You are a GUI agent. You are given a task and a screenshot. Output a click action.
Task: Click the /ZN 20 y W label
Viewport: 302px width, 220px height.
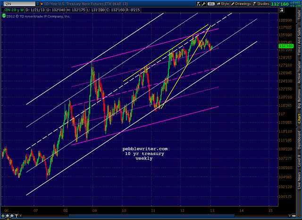(14, 10)
